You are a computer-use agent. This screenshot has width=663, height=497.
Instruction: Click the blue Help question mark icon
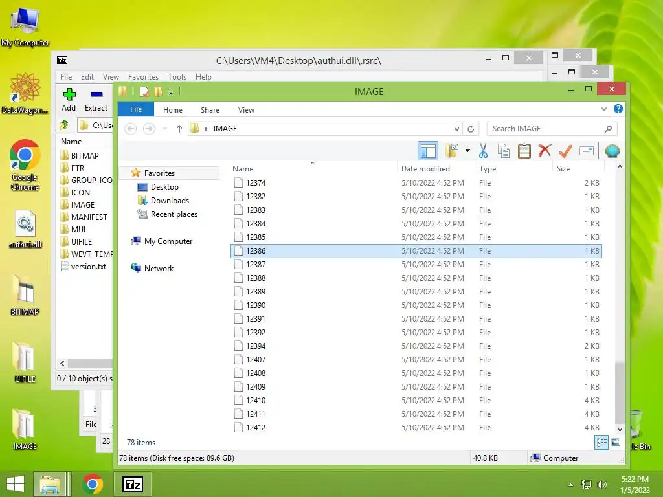coord(618,109)
